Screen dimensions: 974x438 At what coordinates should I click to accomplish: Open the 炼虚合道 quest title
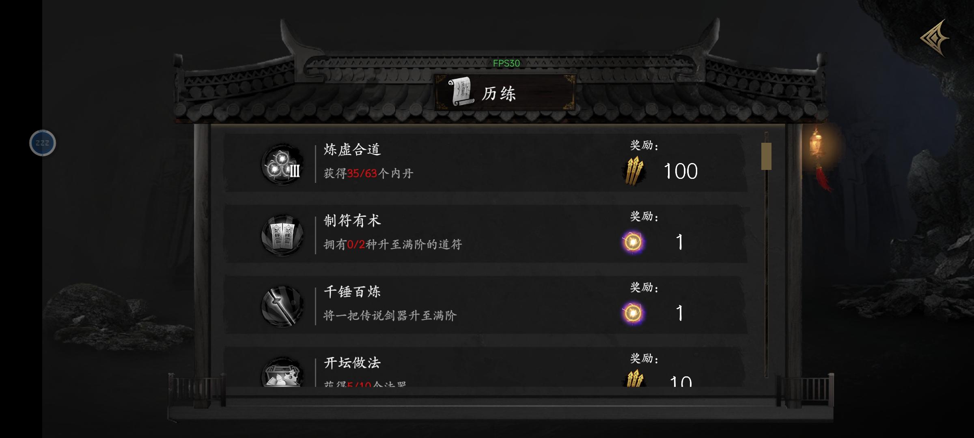click(352, 150)
